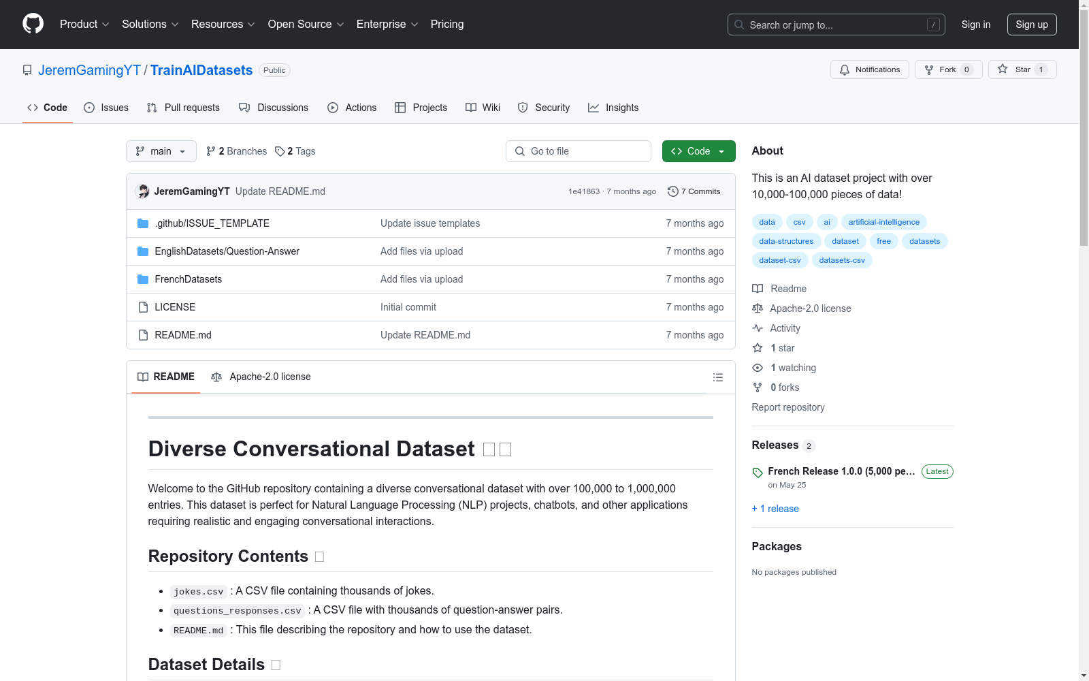Click the artificial-intelligence topic tag

pyautogui.click(x=884, y=222)
